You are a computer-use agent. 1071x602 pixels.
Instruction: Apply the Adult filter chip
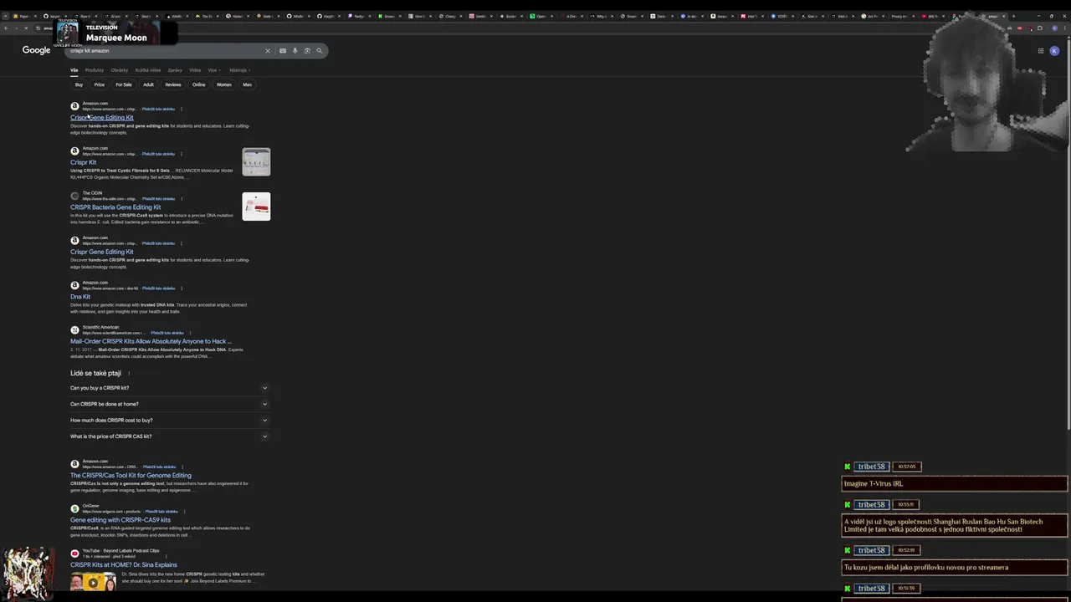(148, 84)
